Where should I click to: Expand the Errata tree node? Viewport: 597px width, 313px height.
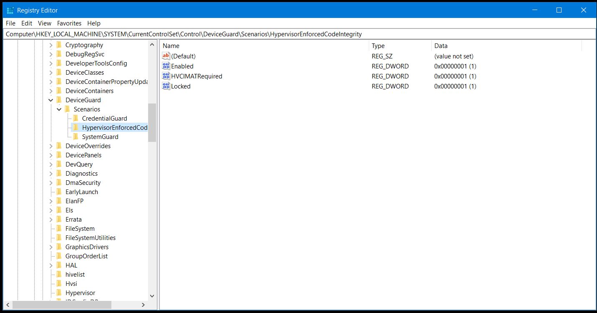tap(51, 220)
